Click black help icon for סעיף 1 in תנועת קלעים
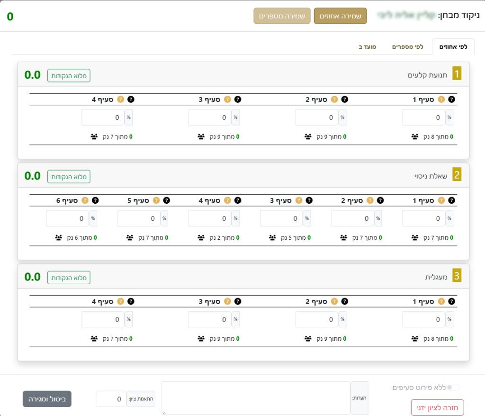This screenshot has height=416, width=485. tap(451, 99)
